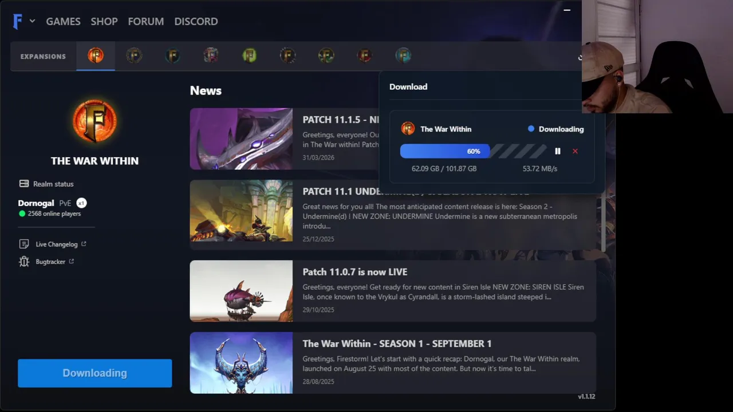The image size is (733, 412).
Task: Open the GAMES menu
Action: coord(63,21)
